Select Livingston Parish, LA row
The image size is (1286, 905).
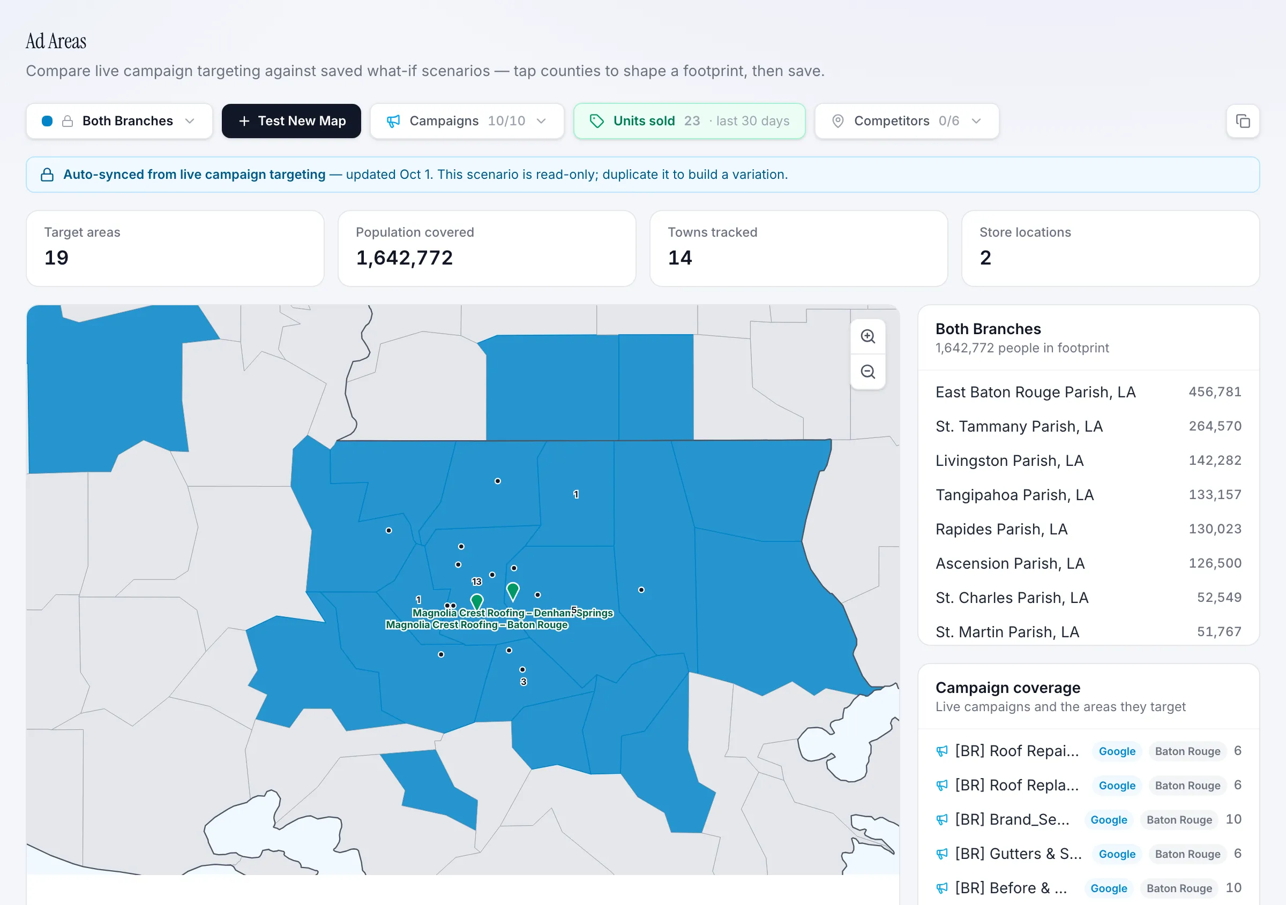pos(1088,460)
